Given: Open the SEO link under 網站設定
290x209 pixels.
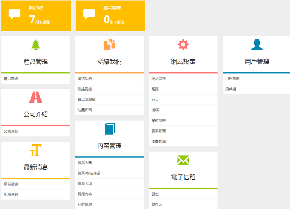Looking at the screenshot, I should [155, 100].
